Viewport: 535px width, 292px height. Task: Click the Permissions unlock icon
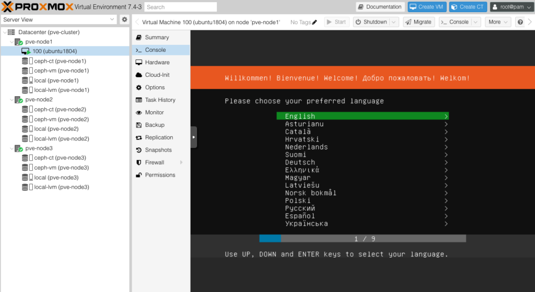pos(139,175)
